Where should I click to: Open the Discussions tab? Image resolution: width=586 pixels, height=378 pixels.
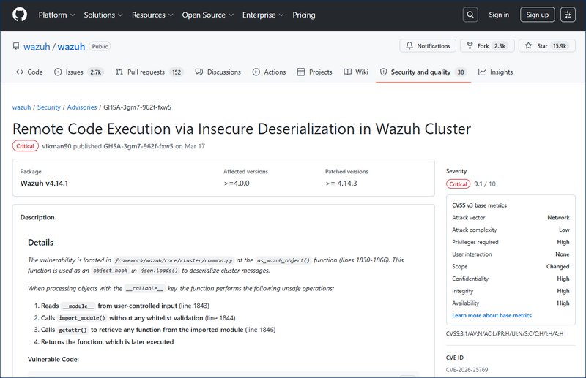coord(218,72)
